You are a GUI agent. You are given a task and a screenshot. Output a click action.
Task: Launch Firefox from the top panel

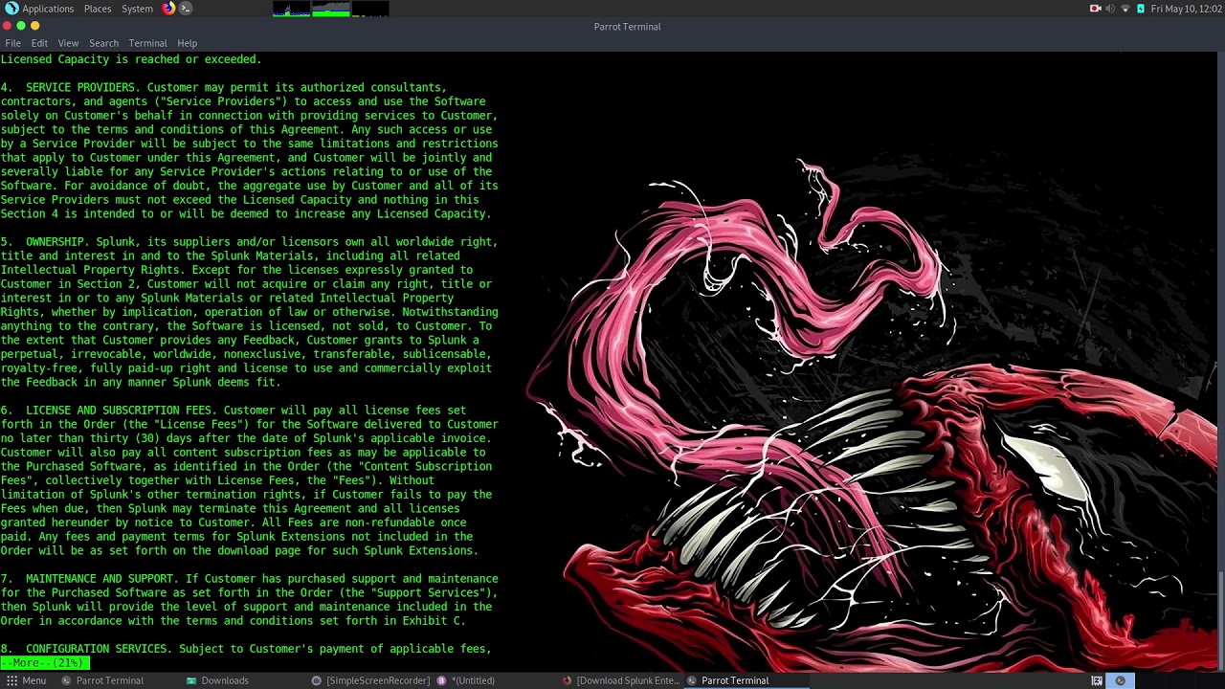[x=168, y=9]
